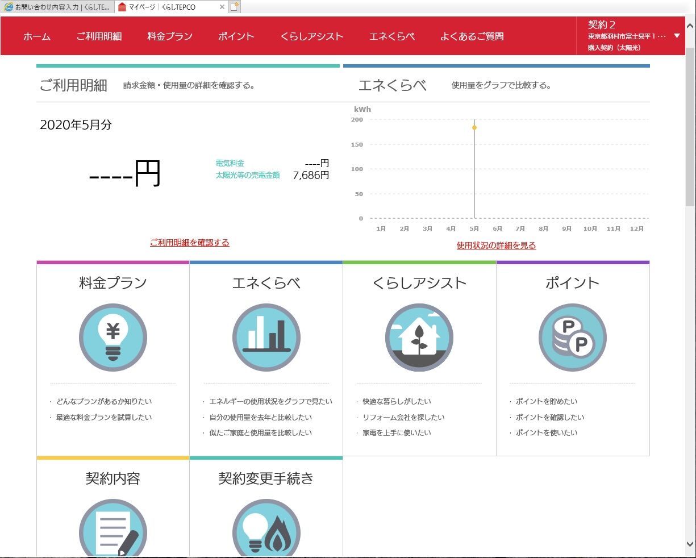Click the May data point on the kWh graph
The image size is (696, 558).
[474, 127]
